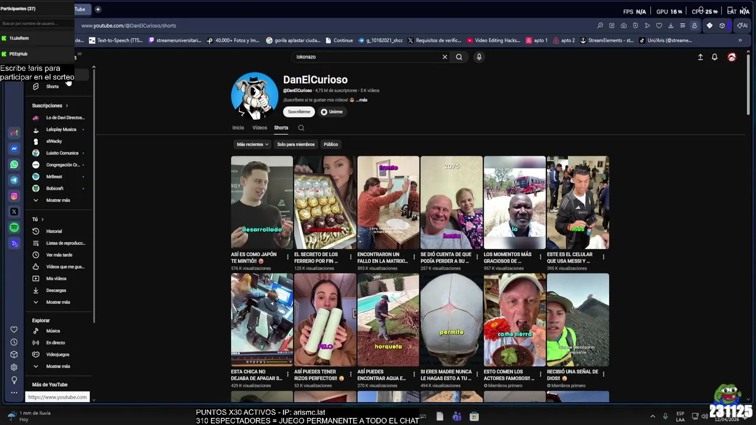Open Instagram in the browser sidebar
Image resolution: width=756 pixels, height=425 pixels.
[14, 196]
